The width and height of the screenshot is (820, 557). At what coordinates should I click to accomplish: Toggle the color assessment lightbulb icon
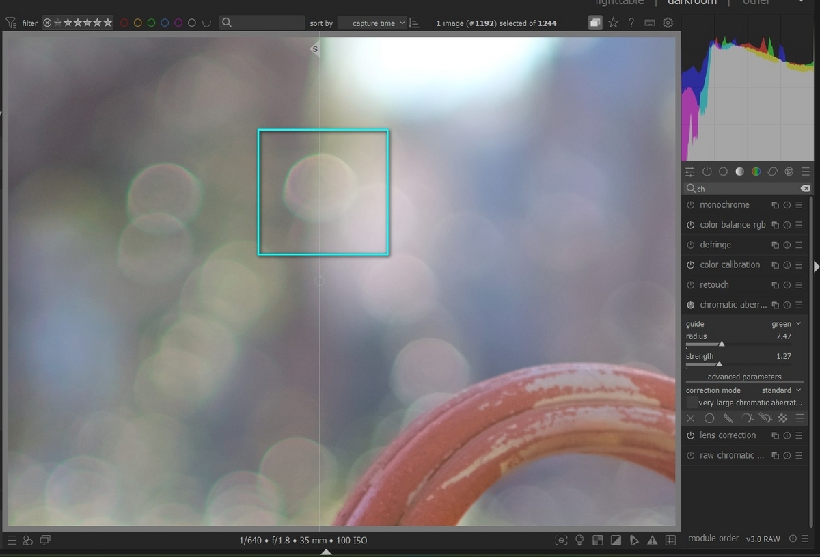(579, 540)
